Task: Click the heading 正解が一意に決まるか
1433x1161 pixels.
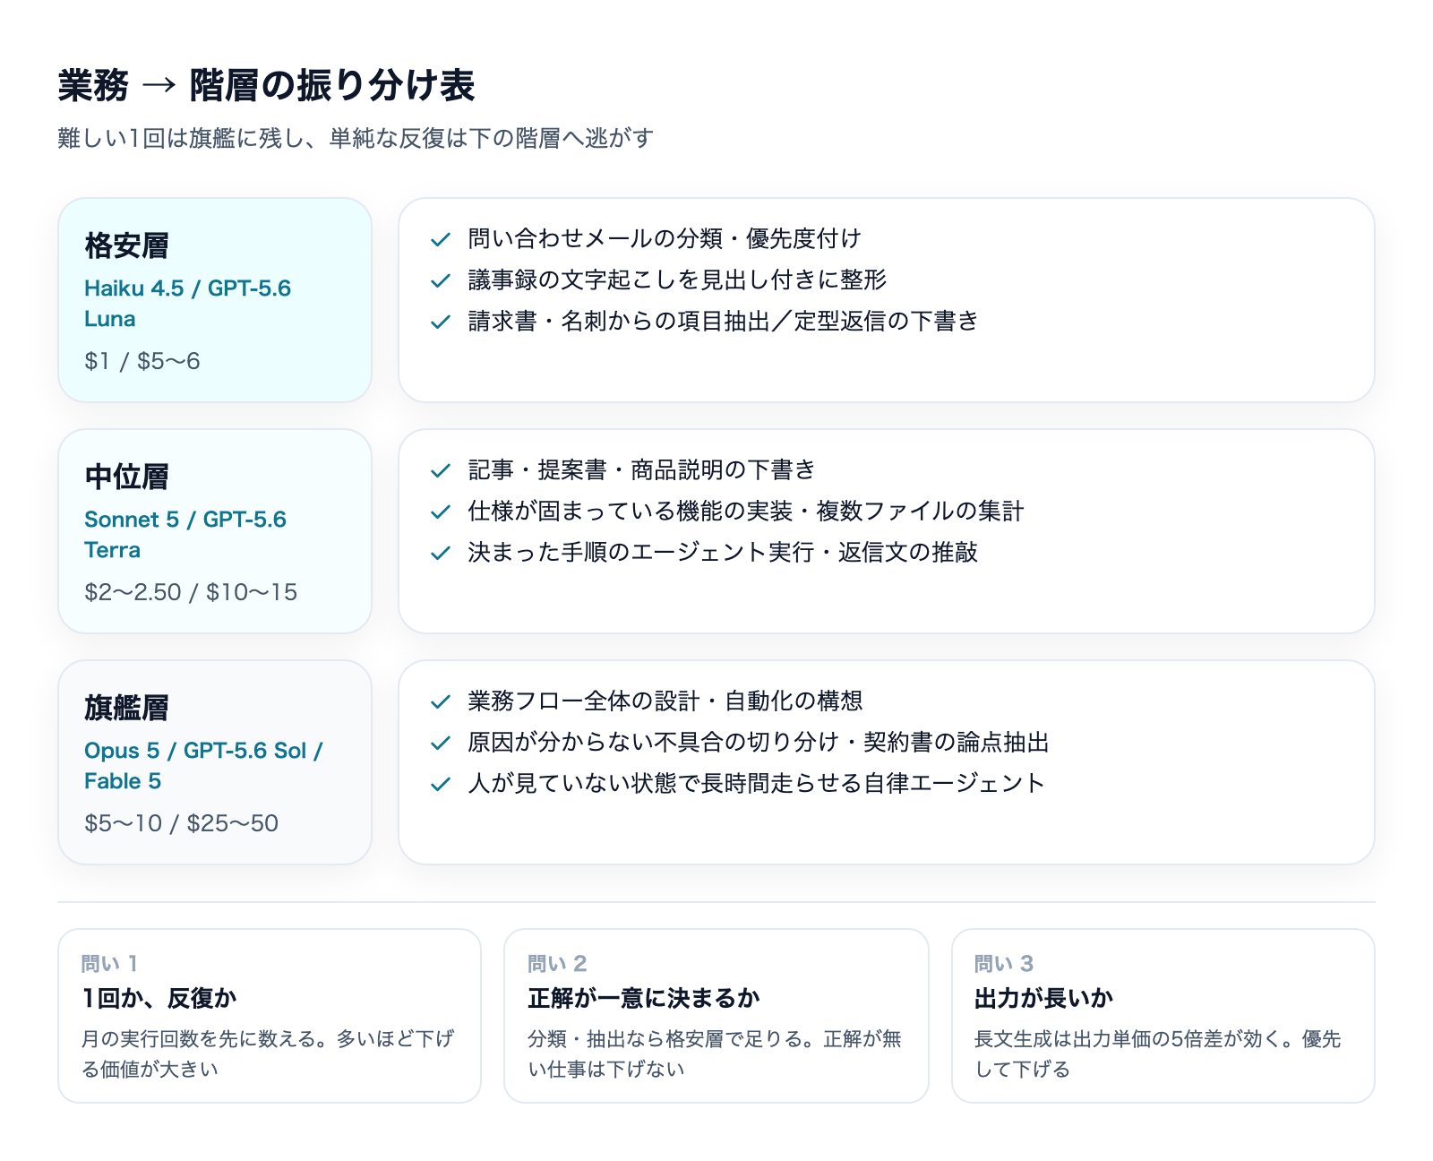Action: click(x=644, y=998)
